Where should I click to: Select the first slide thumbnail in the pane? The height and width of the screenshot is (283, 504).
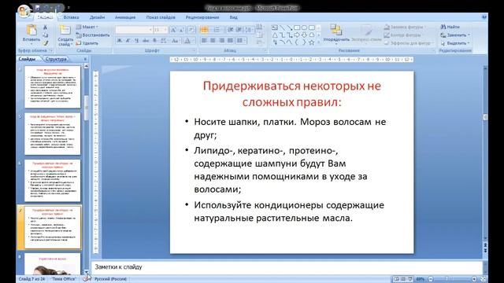53,87
